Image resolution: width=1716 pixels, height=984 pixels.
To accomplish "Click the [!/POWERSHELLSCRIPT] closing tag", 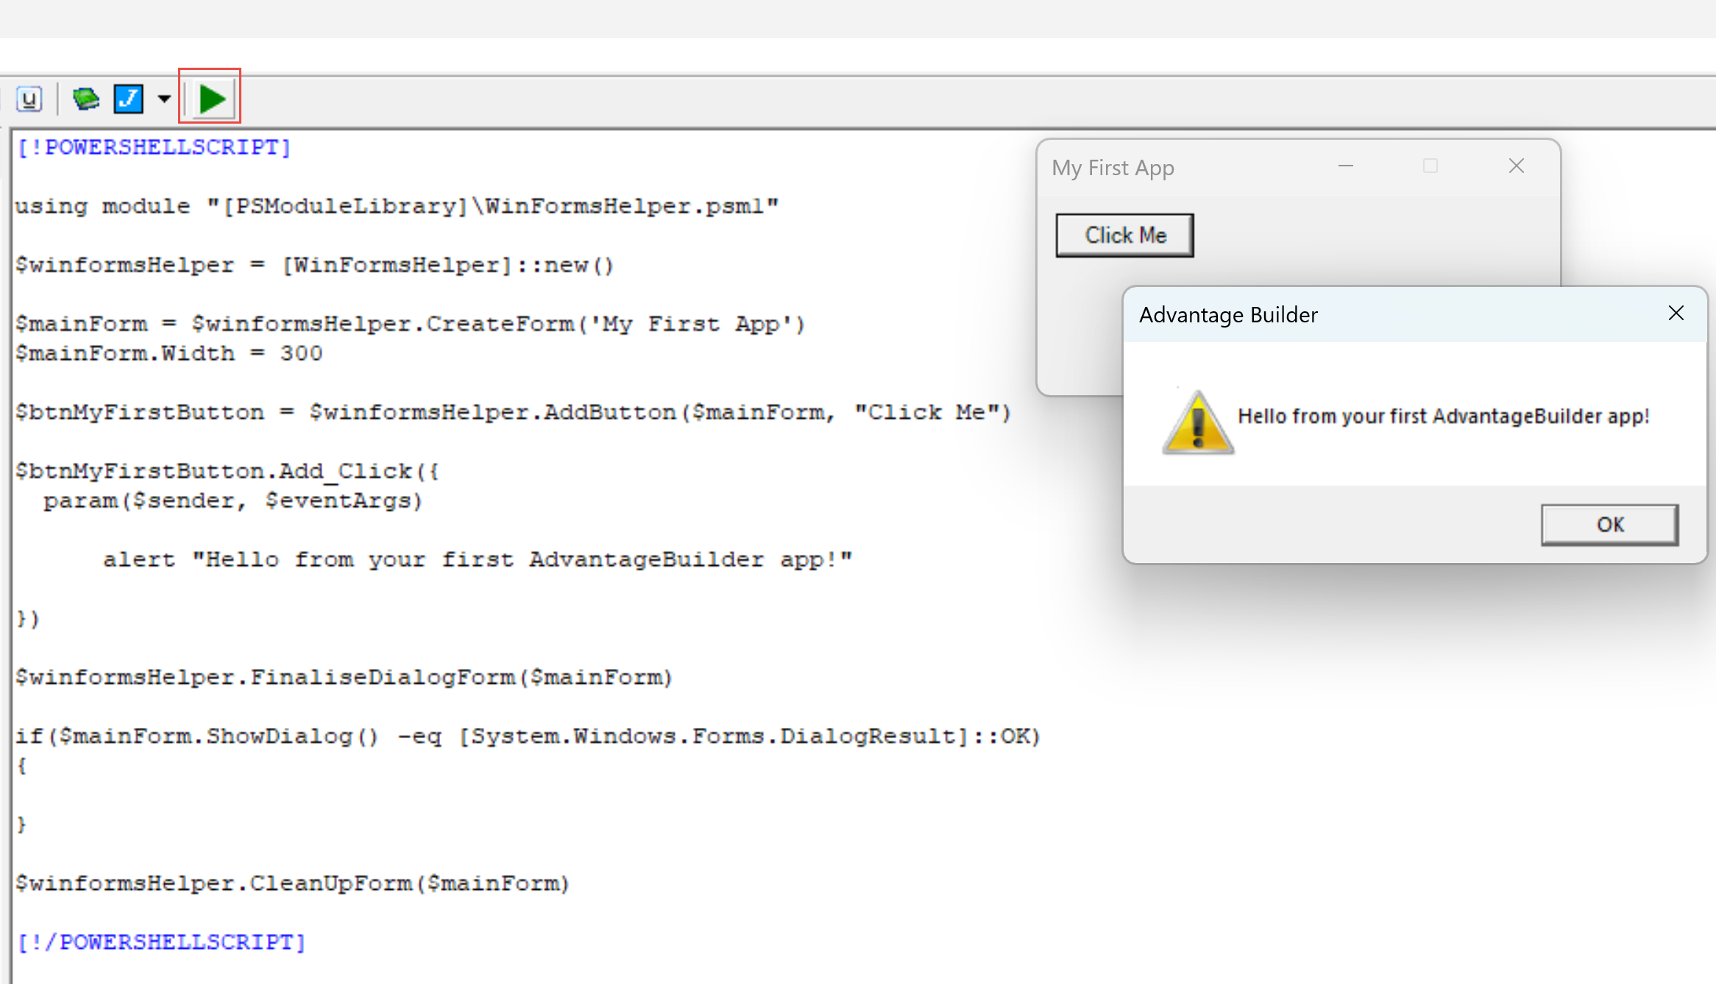I will click(x=161, y=942).
